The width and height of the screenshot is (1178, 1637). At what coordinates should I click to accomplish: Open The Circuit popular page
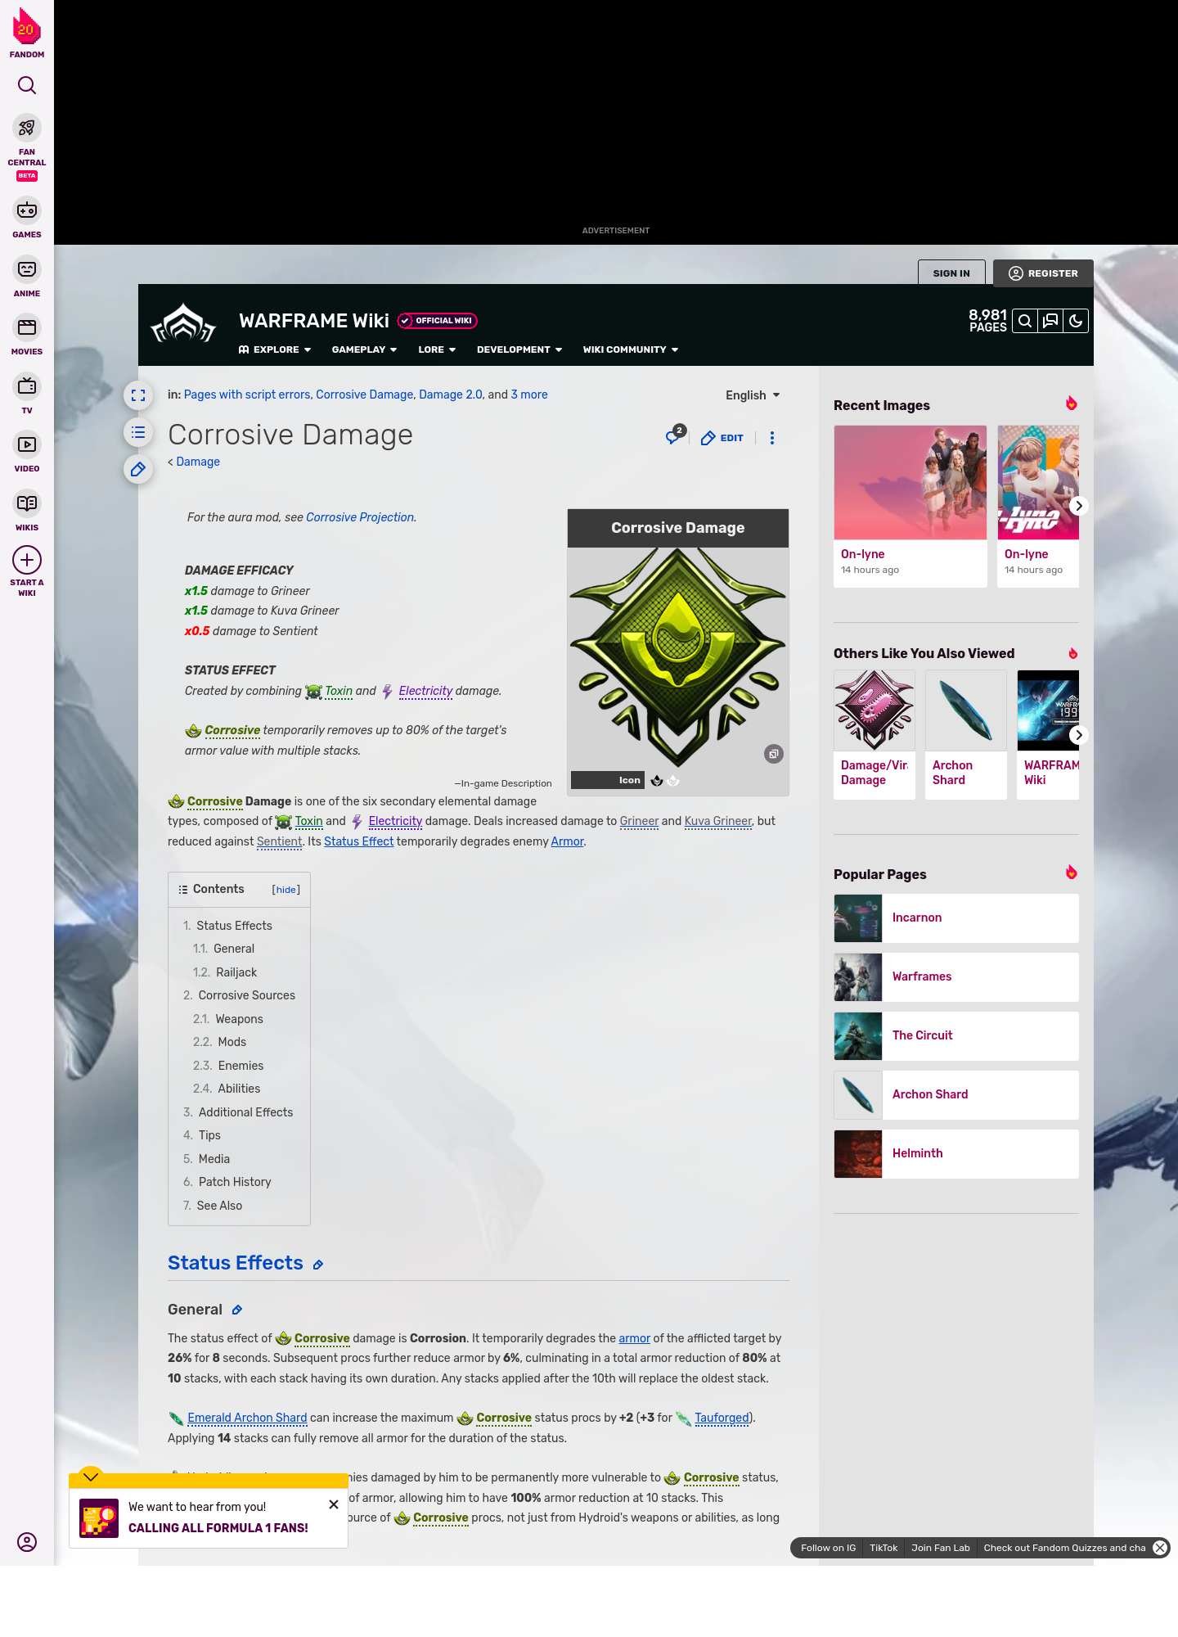[956, 1036]
